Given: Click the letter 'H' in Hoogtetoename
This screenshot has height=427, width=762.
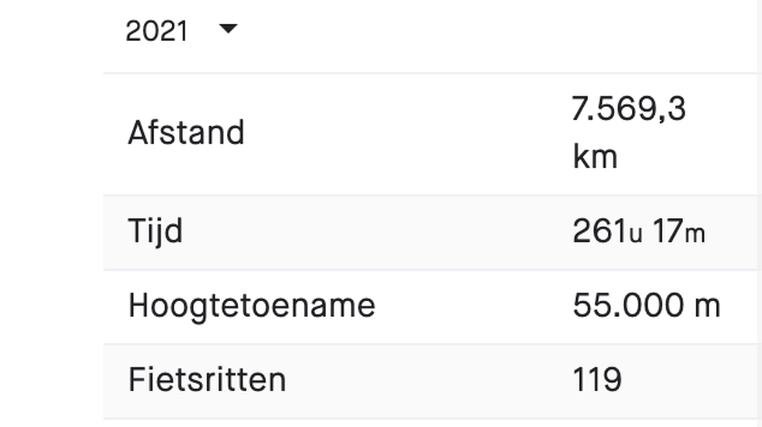Looking at the screenshot, I should [x=138, y=306].
